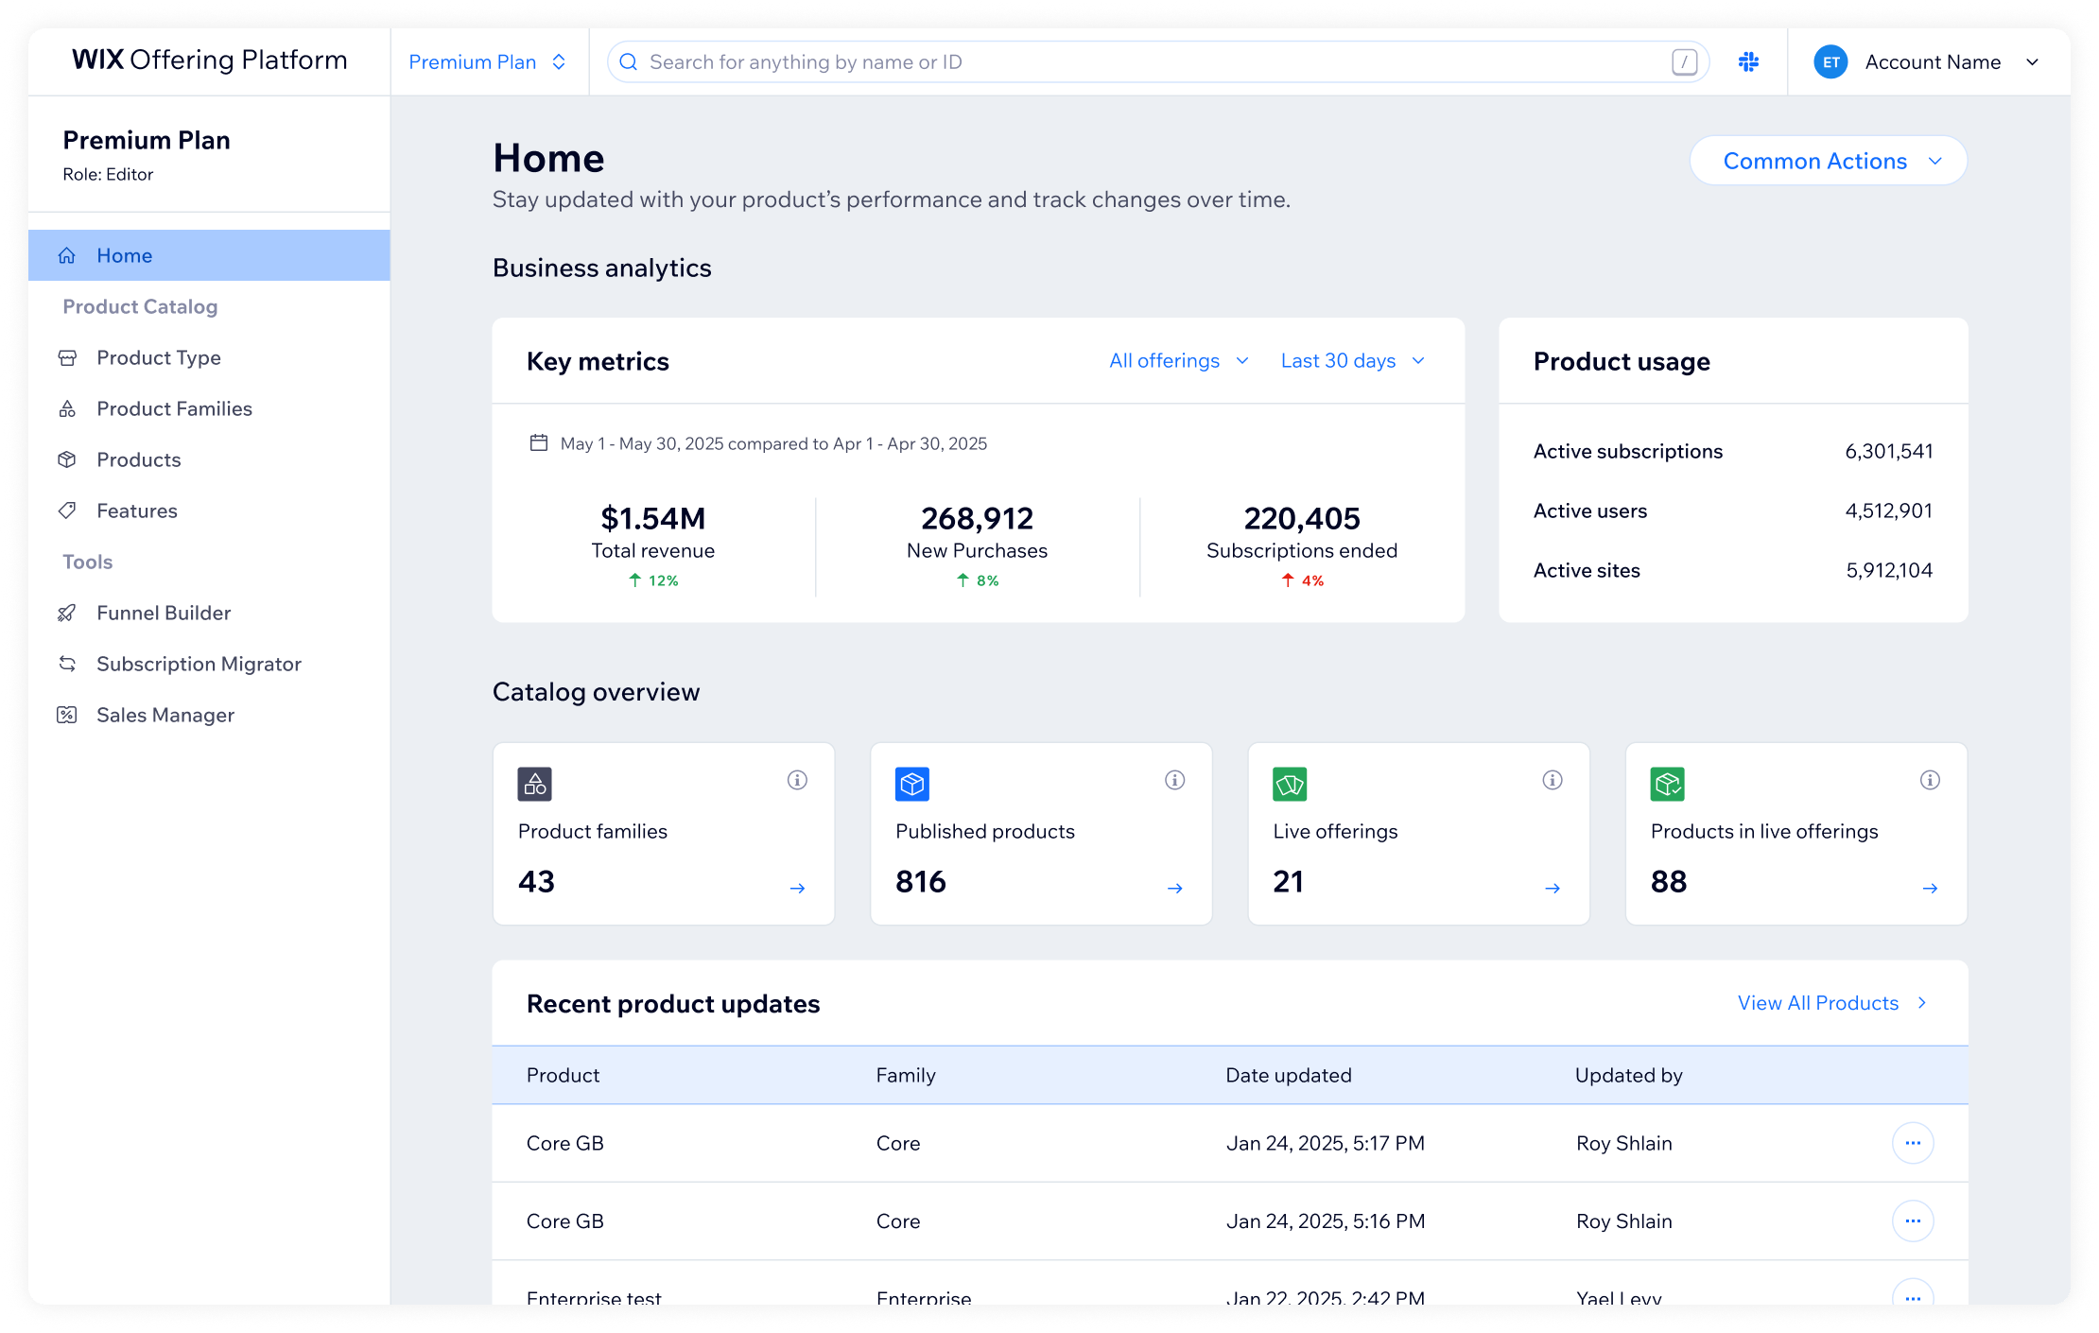
Task: Open Live offerings via its arrow
Action: 1553,888
